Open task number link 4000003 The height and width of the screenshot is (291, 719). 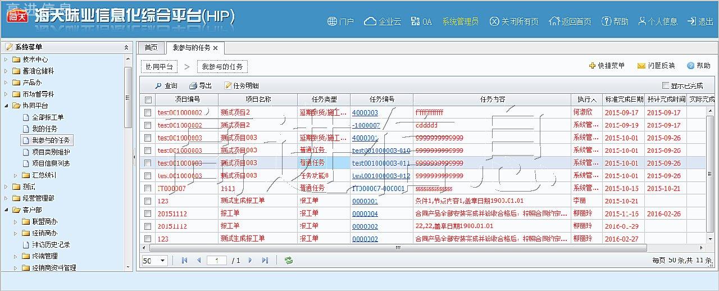click(365, 112)
